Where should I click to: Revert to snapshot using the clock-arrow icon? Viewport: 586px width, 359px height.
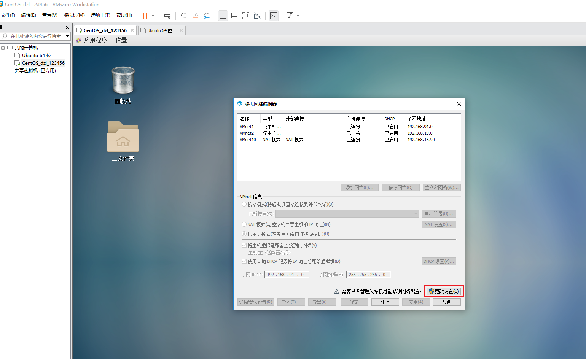click(x=195, y=16)
